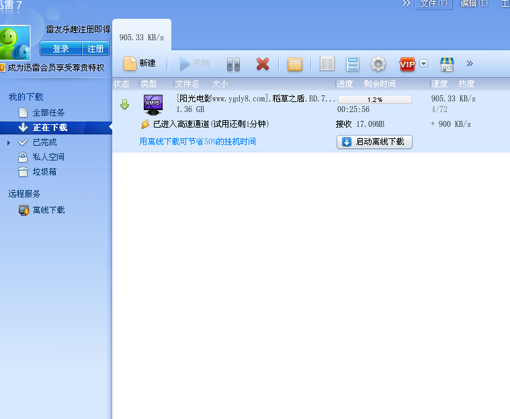
Task: Open 垃圾箱 in the sidebar
Action: [44, 172]
